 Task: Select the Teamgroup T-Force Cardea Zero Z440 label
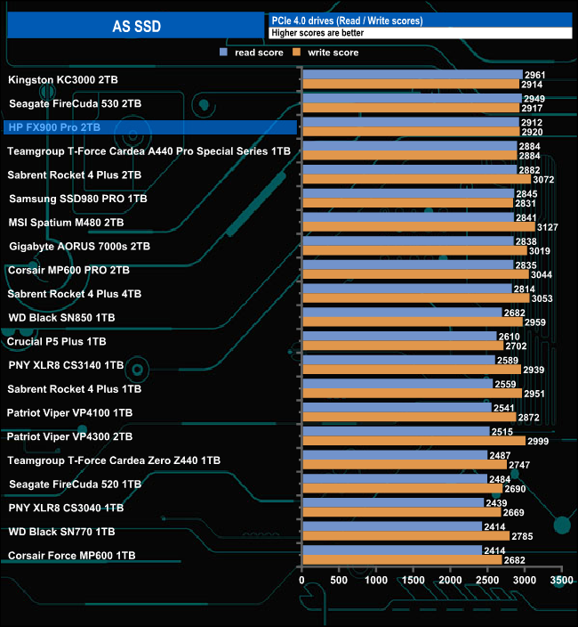pyautogui.click(x=114, y=460)
